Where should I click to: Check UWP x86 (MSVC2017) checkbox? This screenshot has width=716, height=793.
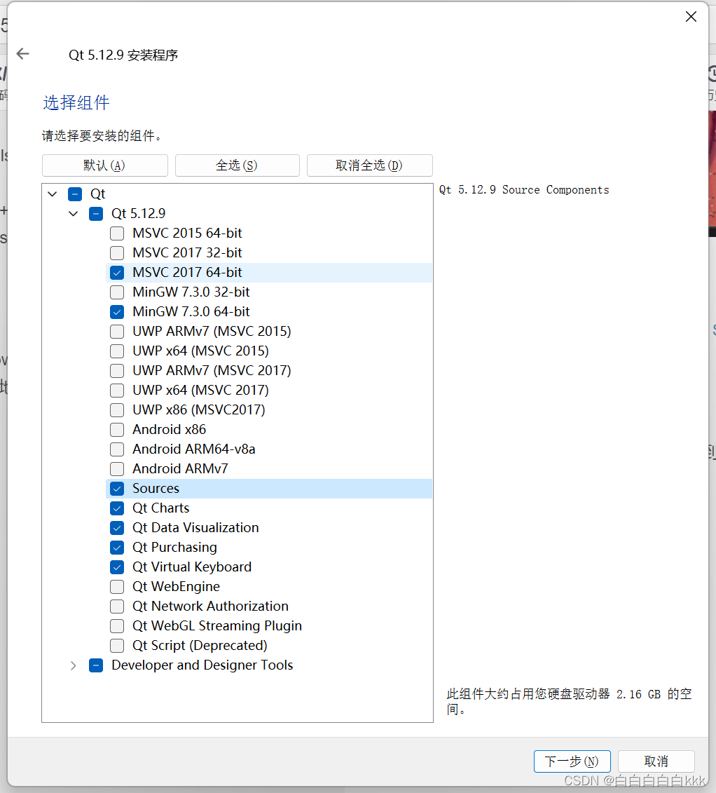pyautogui.click(x=117, y=409)
